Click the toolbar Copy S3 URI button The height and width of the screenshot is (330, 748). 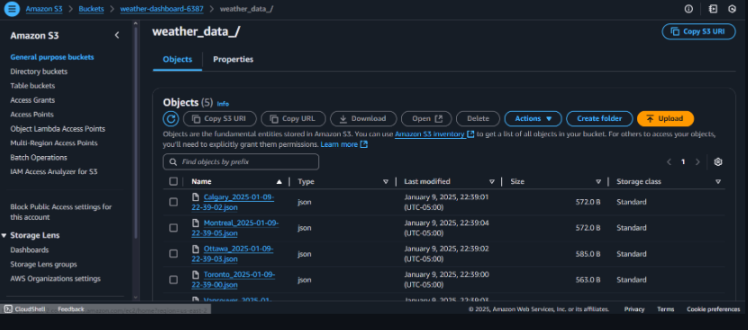click(x=220, y=118)
